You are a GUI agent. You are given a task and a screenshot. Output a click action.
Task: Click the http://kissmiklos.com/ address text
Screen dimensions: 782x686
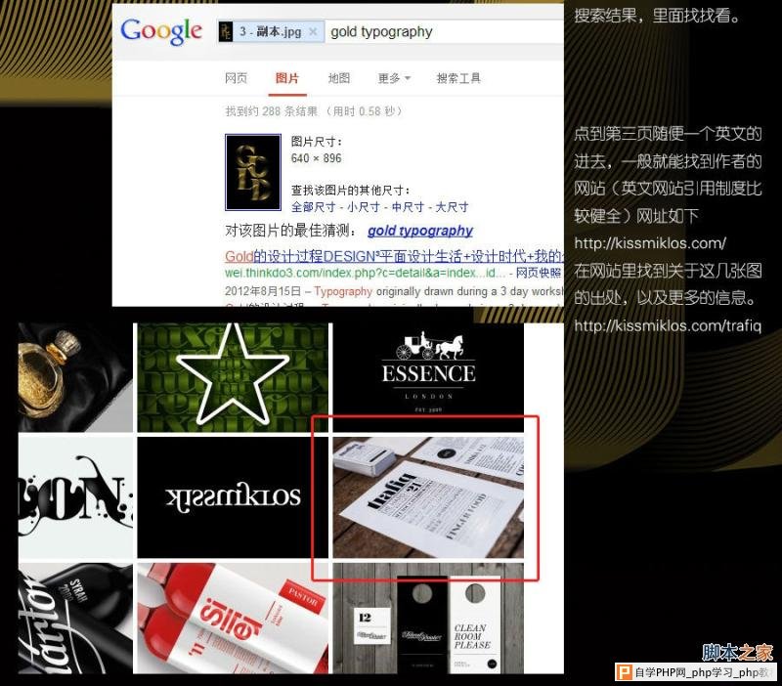(x=650, y=243)
